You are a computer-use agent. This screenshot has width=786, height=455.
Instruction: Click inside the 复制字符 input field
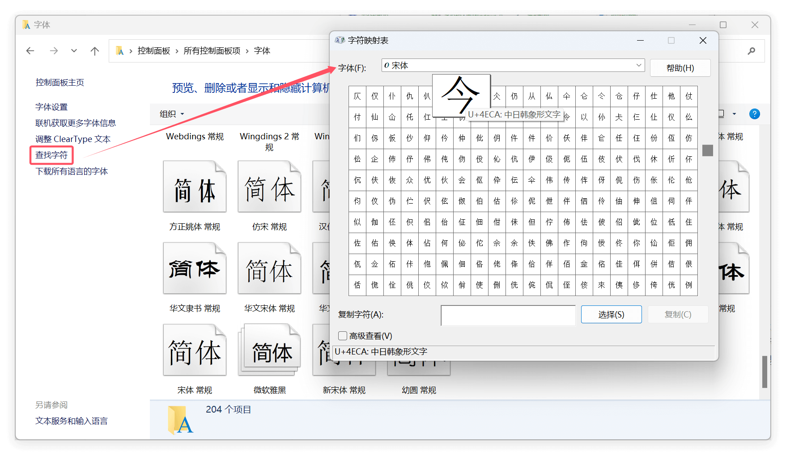pyautogui.click(x=508, y=315)
